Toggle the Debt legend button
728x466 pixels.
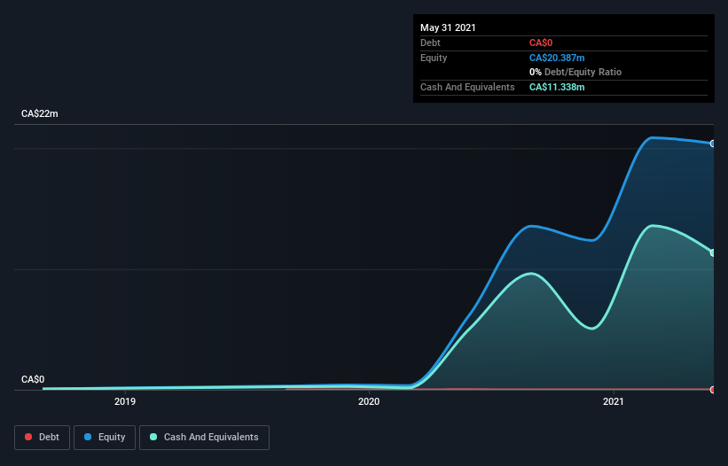pyautogui.click(x=42, y=438)
